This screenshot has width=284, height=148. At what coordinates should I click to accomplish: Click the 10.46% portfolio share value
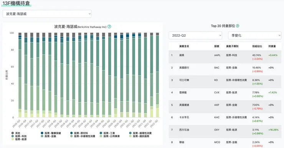pos(256,68)
